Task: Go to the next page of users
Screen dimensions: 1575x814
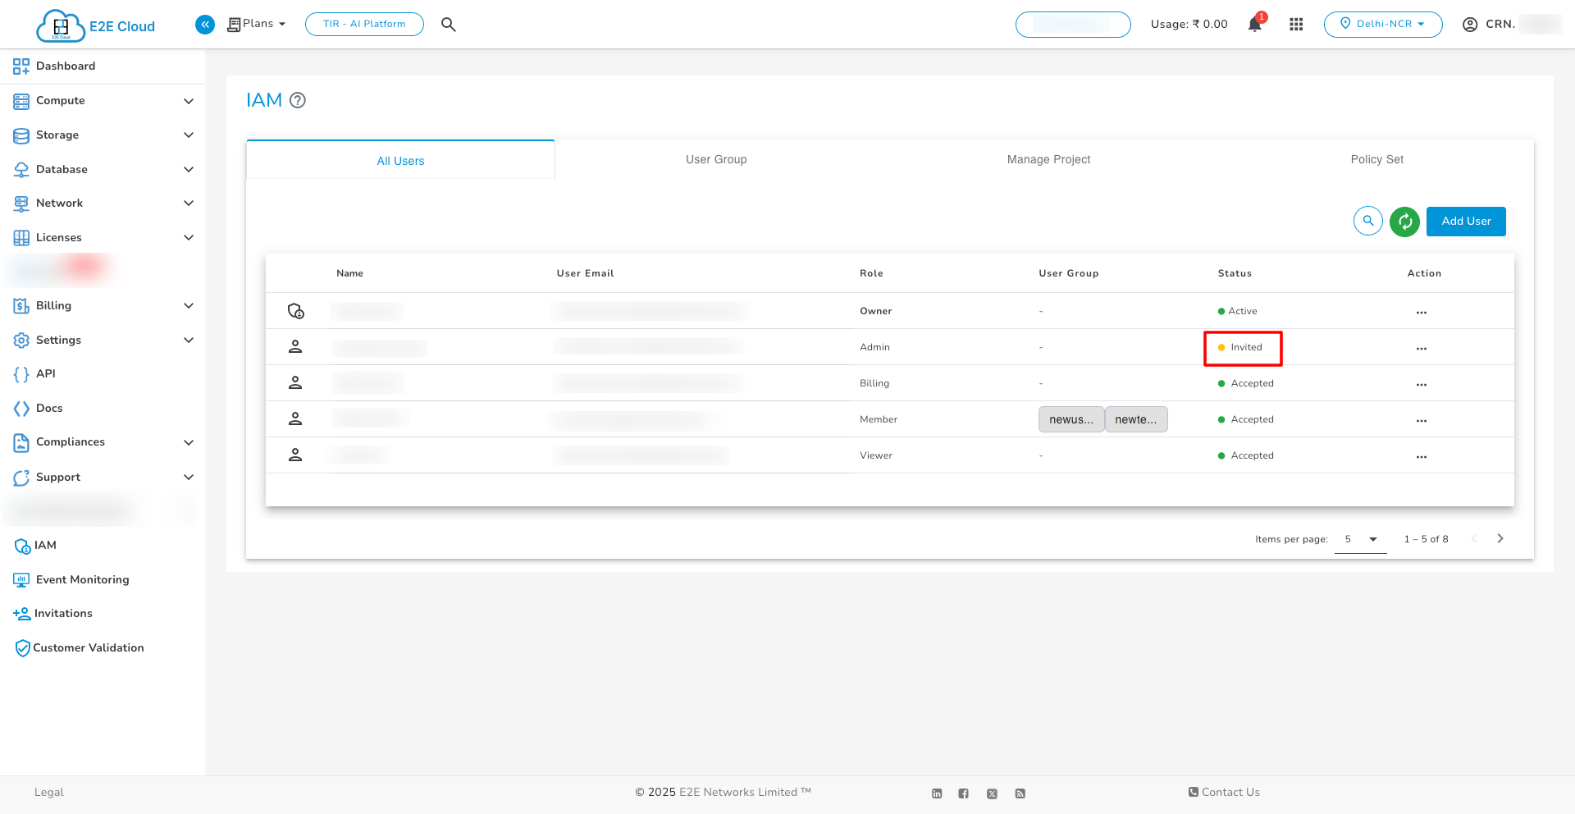Action: tap(1500, 538)
